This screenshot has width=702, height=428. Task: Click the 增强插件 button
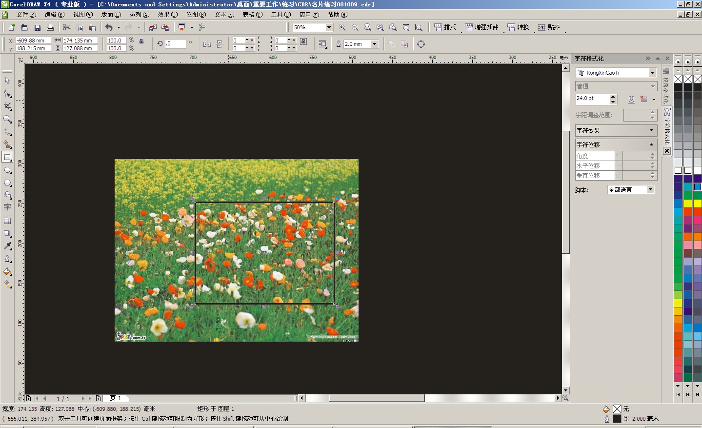tap(481, 27)
